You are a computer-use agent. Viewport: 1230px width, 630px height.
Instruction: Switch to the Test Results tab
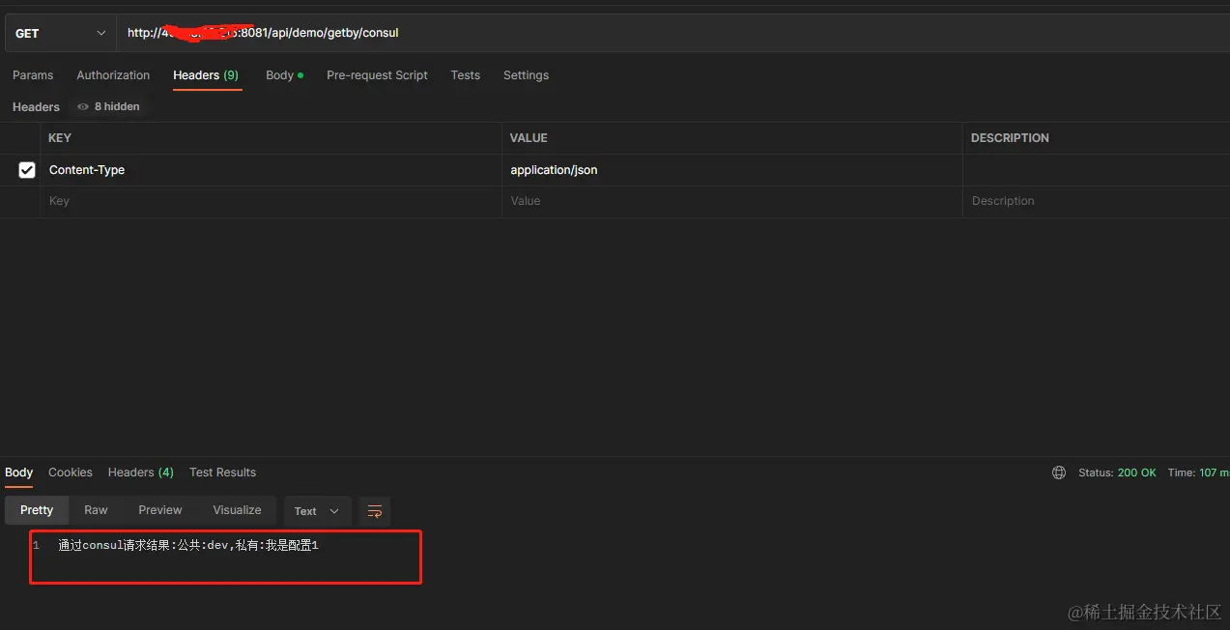pos(222,472)
